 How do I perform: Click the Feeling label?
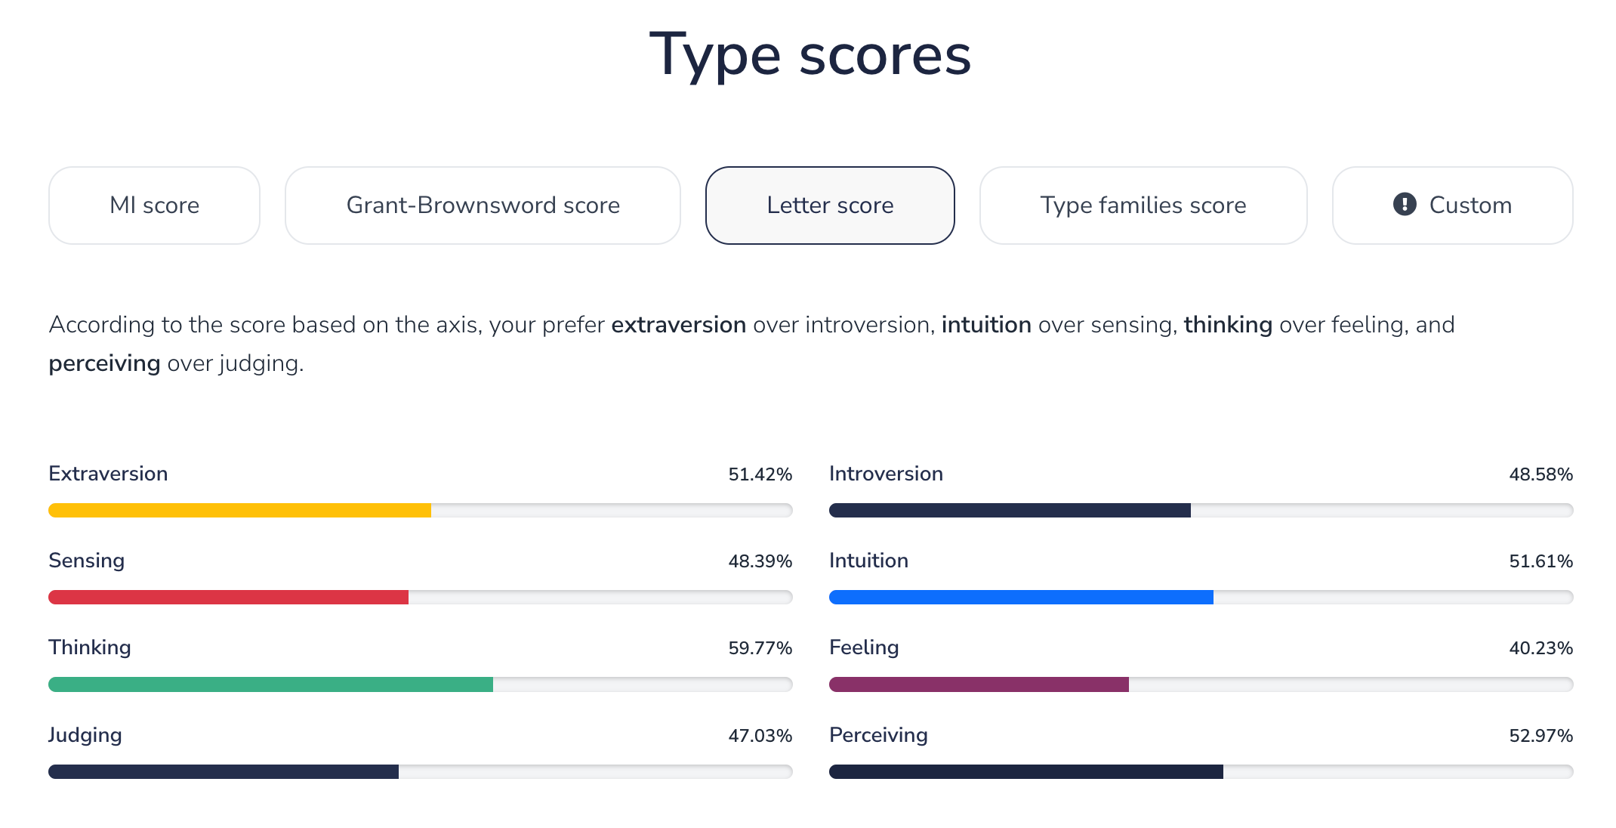[x=864, y=647]
